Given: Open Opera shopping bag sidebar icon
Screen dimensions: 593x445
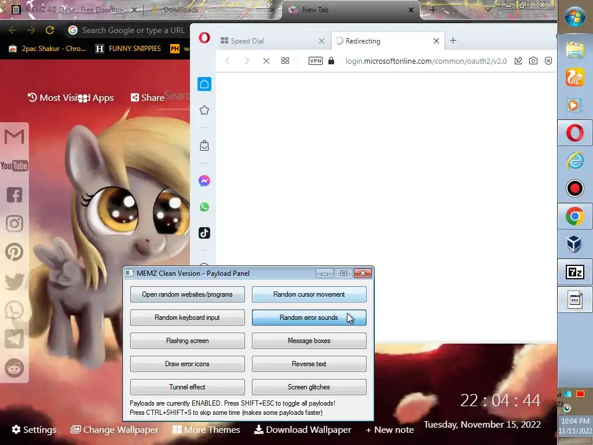Looking at the screenshot, I should (204, 145).
